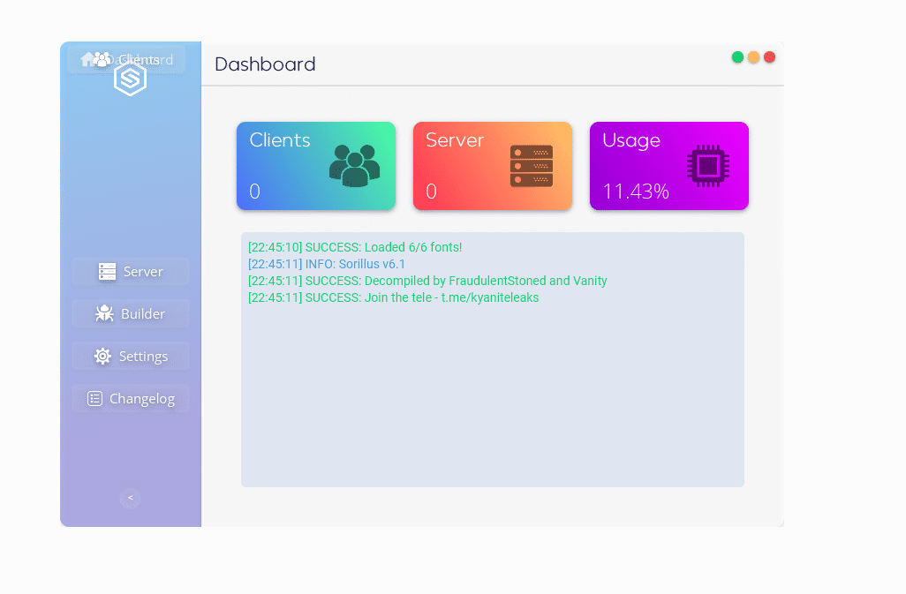Click the Clients group icon on the green card
Image resolution: width=906 pixels, height=594 pixels.
coord(354,163)
